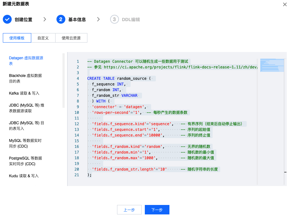Click the DDL编辑 step label
The image size is (289, 216).
click(x=131, y=20)
